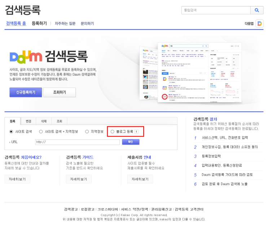The height and width of the screenshot is (228, 268).
Task: Open the 삭제 tab
Action: pos(44,121)
